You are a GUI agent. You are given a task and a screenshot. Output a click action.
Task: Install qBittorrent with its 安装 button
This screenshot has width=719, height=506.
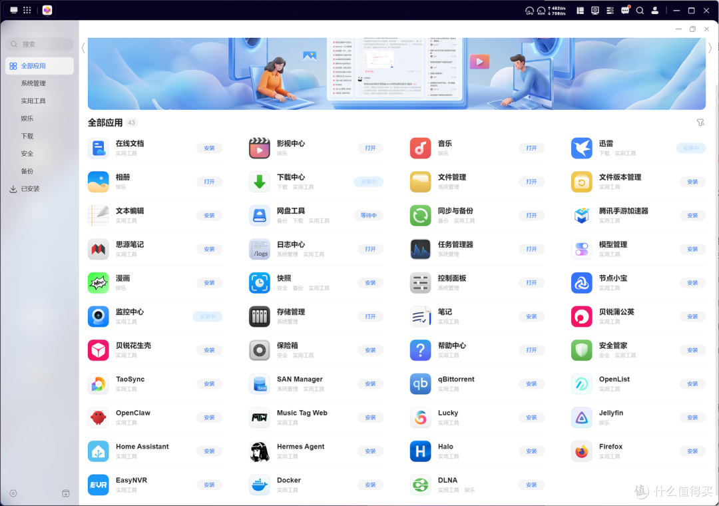[531, 383]
